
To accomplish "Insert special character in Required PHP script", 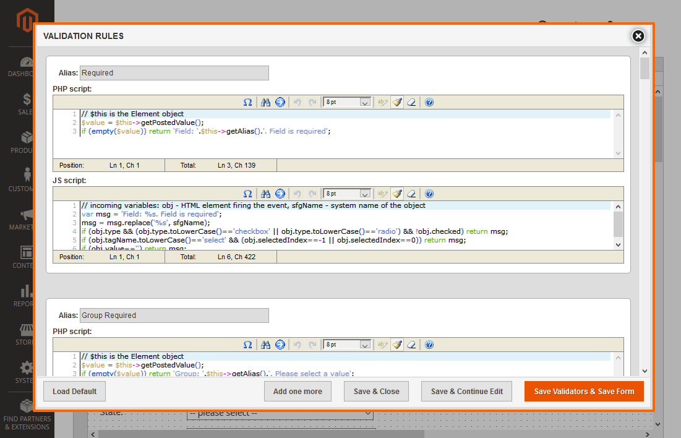I will pos(247,102).
